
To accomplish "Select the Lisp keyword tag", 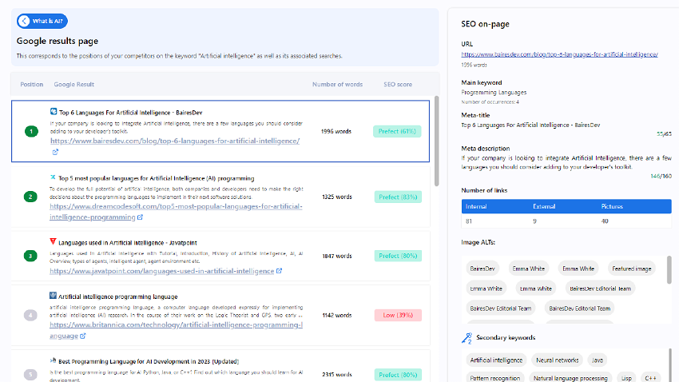I will pyautogui.click(x=626, y=378).
